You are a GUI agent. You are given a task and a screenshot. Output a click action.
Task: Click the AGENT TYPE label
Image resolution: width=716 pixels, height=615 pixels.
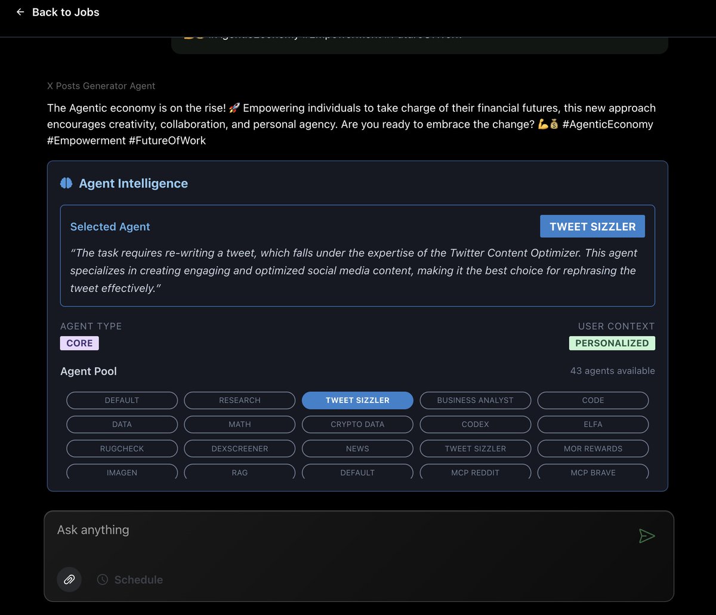91,326
